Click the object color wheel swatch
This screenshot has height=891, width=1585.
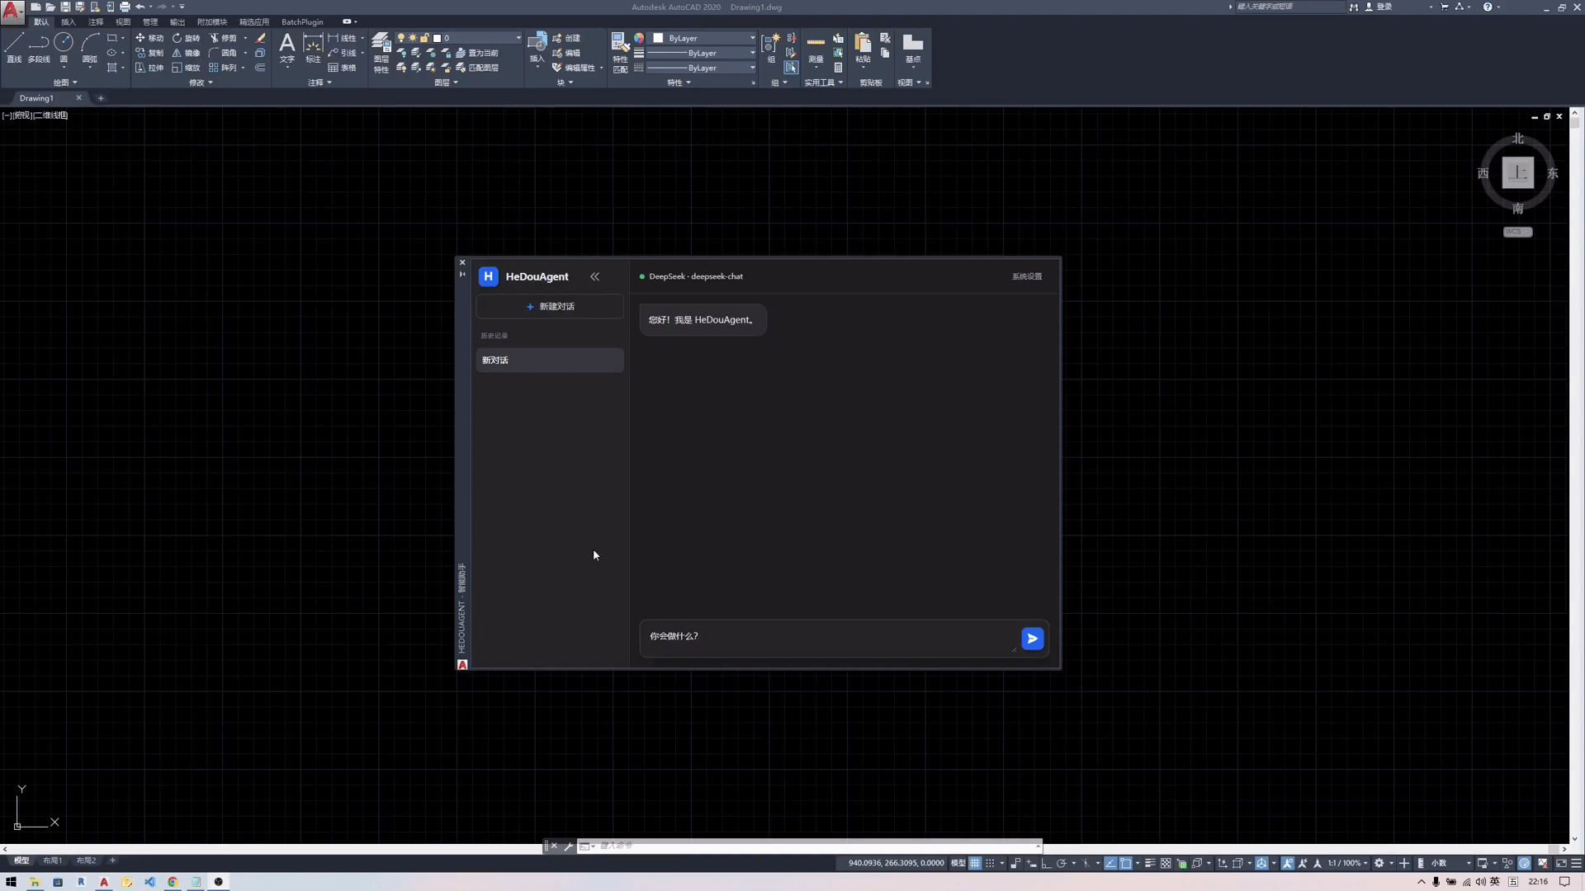[639, 38]
